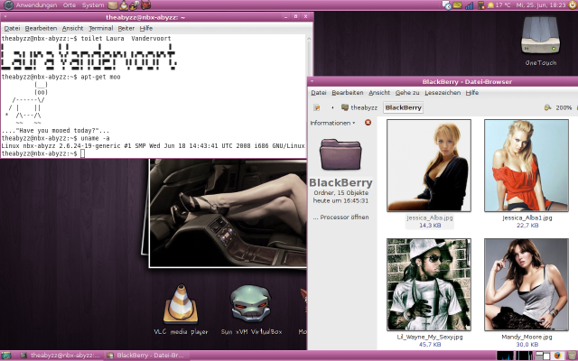Launch the penguin launcher in top panel

124,5
